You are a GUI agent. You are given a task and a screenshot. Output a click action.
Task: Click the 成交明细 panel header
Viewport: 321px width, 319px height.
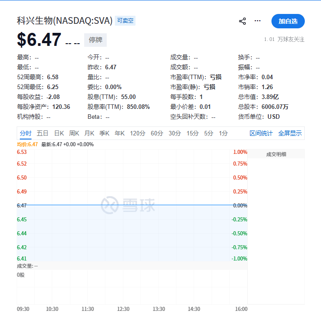point(276,154)
